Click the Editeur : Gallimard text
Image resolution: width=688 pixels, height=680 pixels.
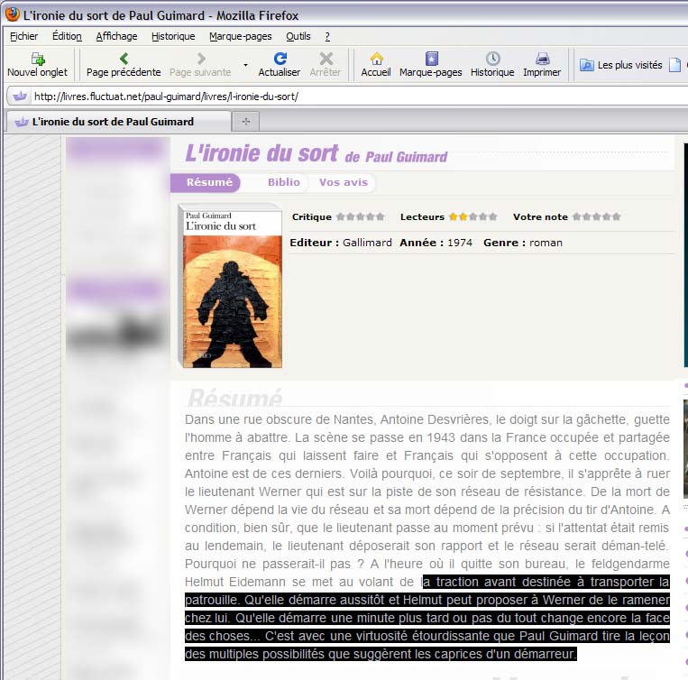[x=341, y=243]
